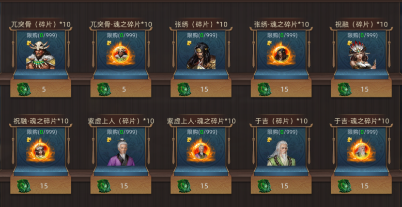Viewport: 402px width, 207px height.
Task: Click jade coin icon under 祝融 fragments
Action: point(344,89)
